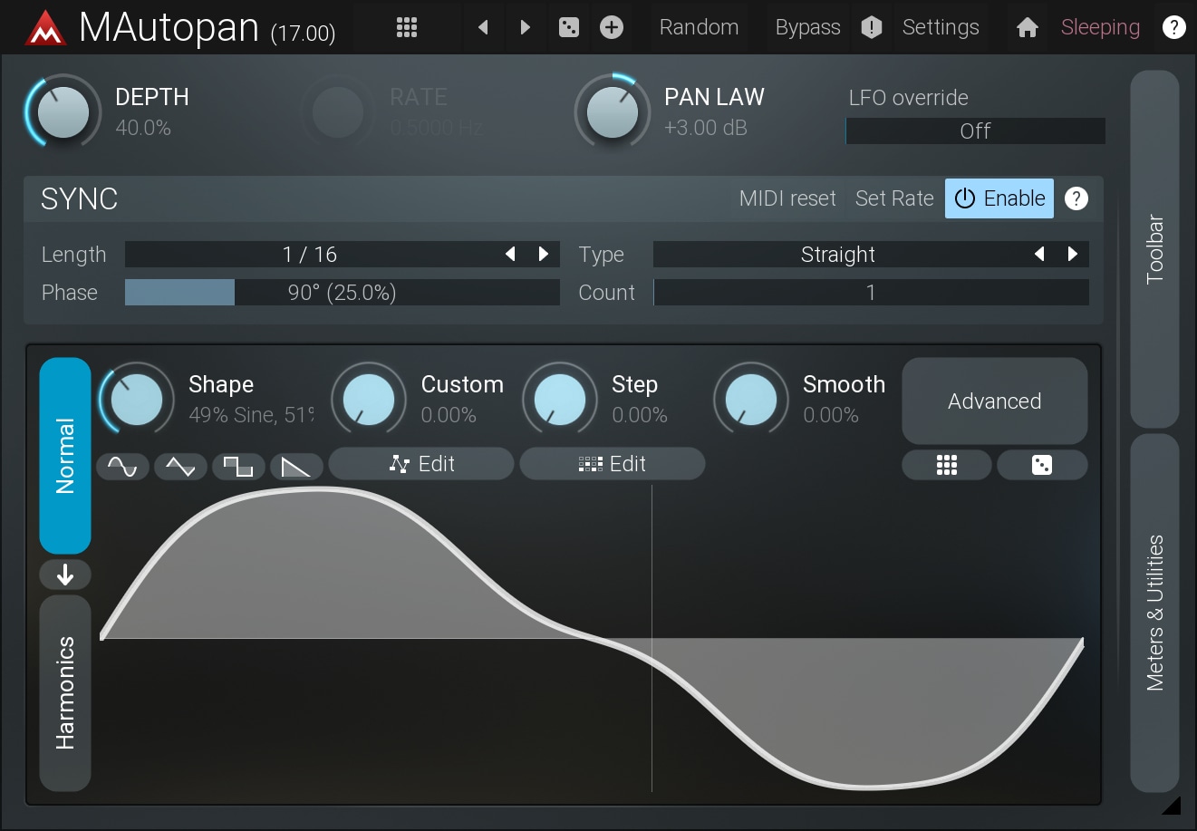Expand the Toolbar side panel

[x=1154, y=249]
